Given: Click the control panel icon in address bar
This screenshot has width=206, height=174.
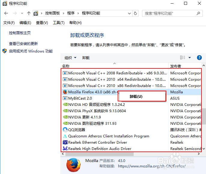Looking at the screenshot, I should [x=36, y=13].
